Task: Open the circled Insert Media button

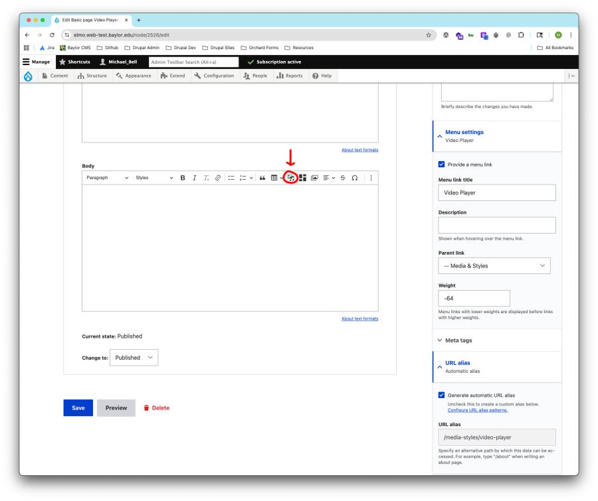Action: point(290,178)
